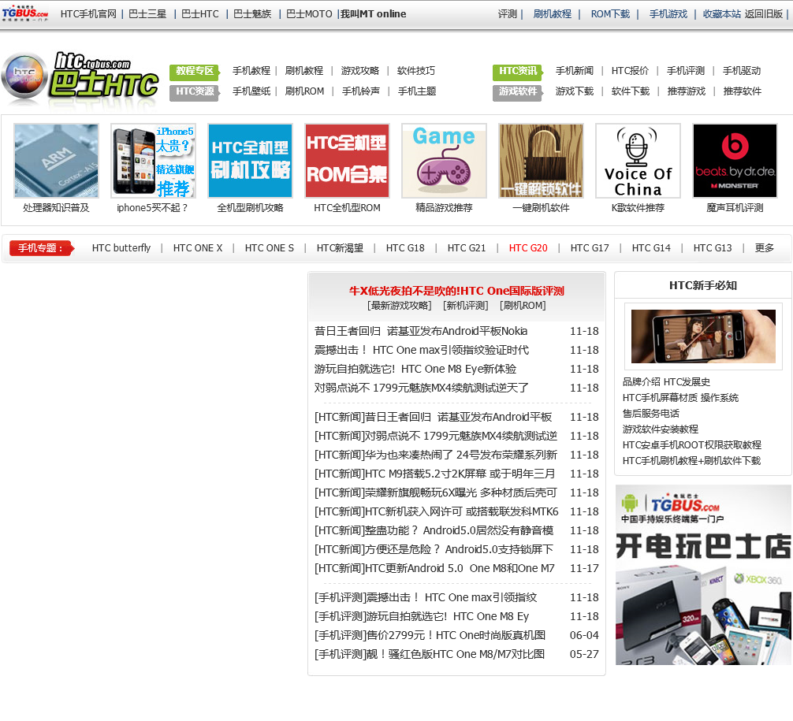Viewport: 793px width, 721px height.
Task: Open the HTC全机型ROM合集 red tile
Action: pyautogui.click(x=347, y=161)
